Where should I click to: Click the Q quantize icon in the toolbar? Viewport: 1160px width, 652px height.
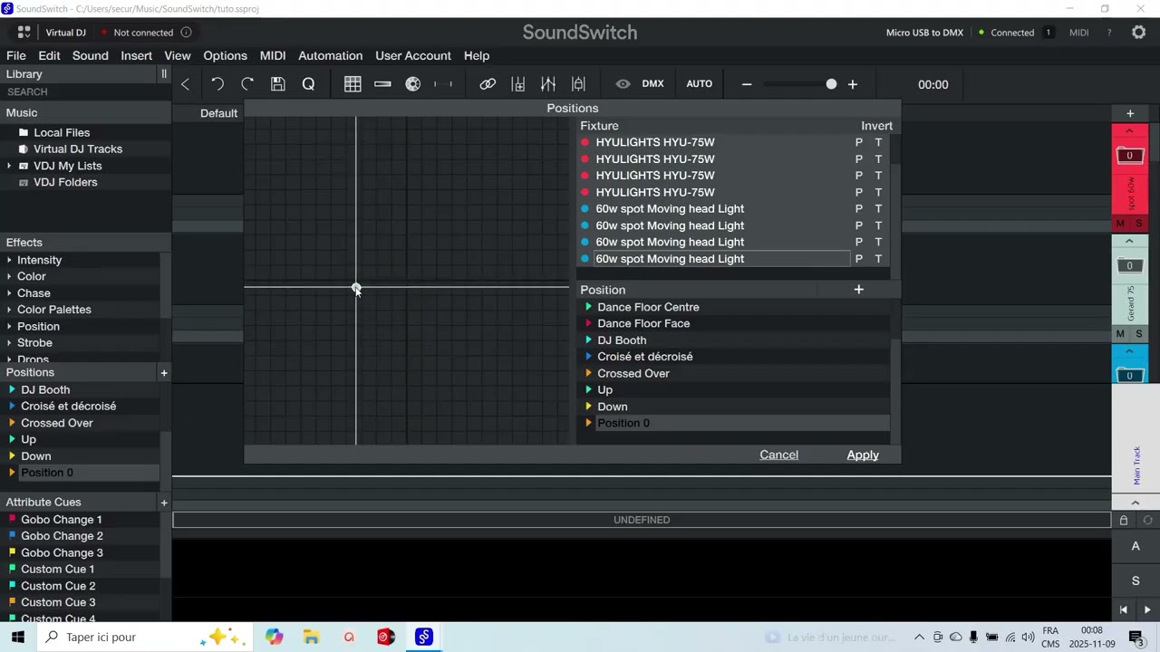308,84
